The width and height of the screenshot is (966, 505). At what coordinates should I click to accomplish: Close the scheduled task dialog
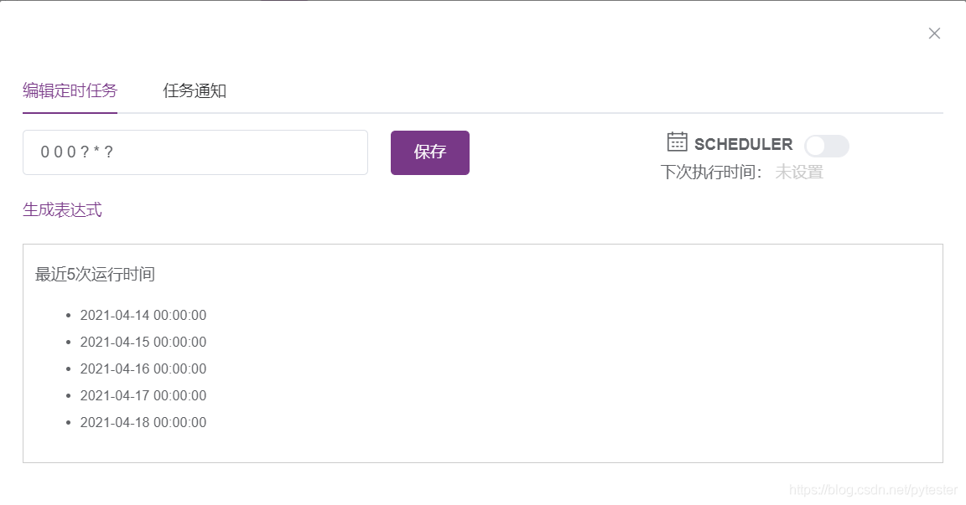point(934,33)
